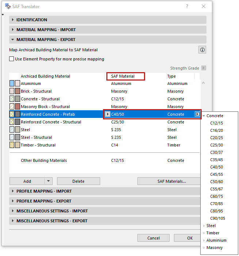Confirm with the OK button
This screenshot has width=239, height=256.
(187, 238)
